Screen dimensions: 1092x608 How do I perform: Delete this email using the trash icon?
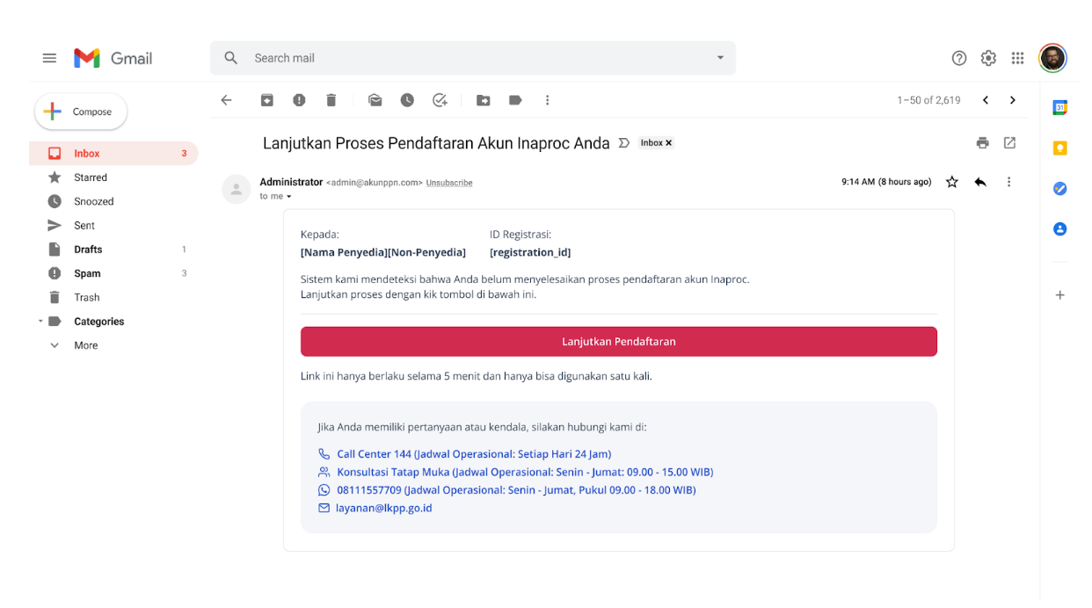331,99
